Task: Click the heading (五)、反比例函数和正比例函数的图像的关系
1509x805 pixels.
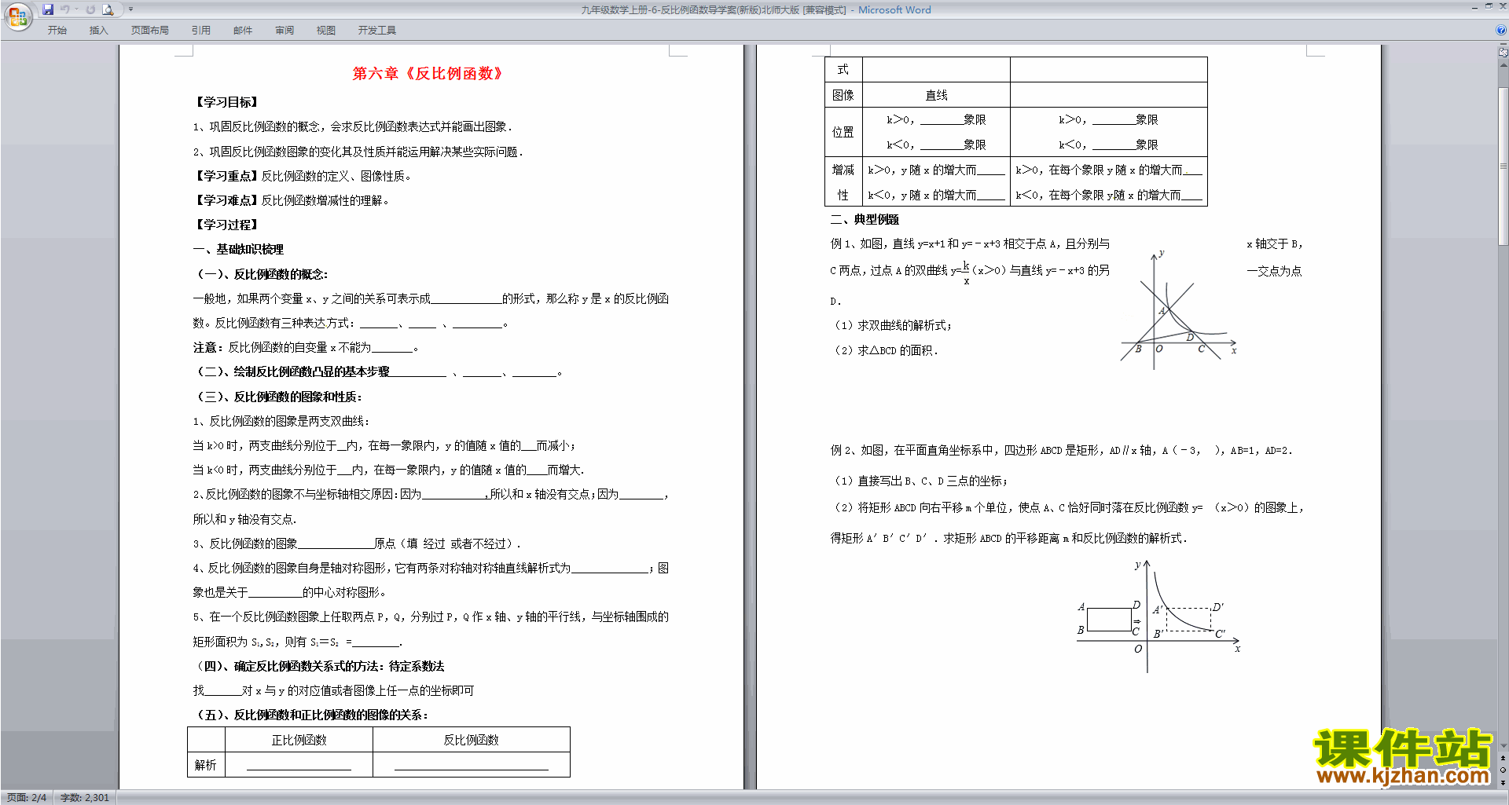Action: click(310, 715)
